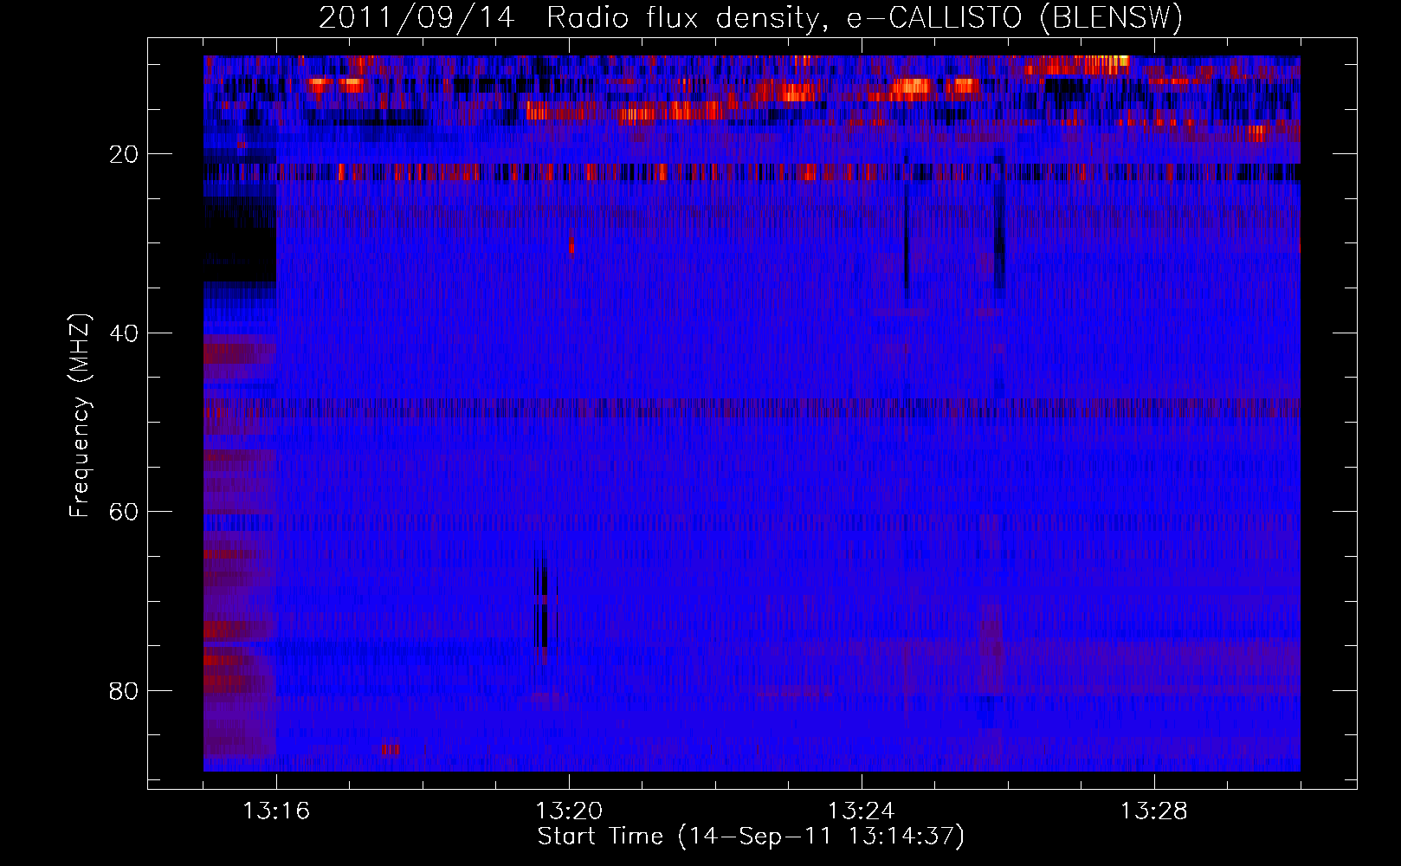Click the '60' frequency tick label
Viewport: 1401px width, 866px height.
tap(125, 512)
